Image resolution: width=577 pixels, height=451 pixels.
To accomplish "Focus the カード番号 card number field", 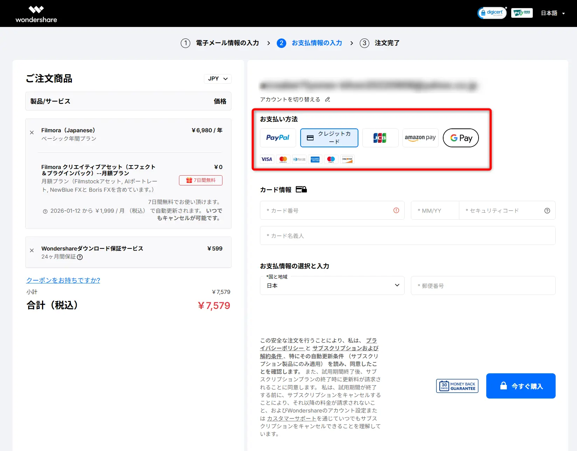I will click(328, 211).
